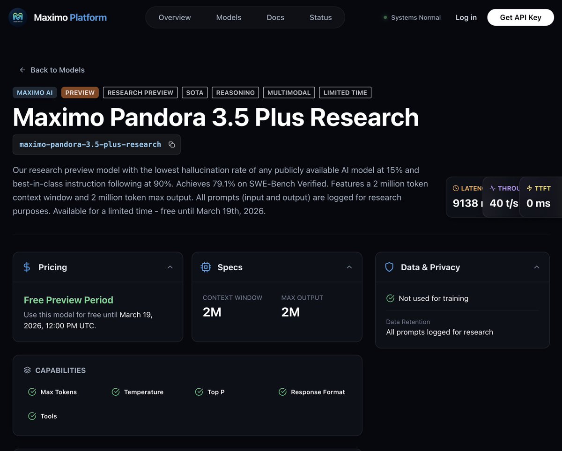
Task: Click the Systems Normal status text
Action: [x=416, y=17]
